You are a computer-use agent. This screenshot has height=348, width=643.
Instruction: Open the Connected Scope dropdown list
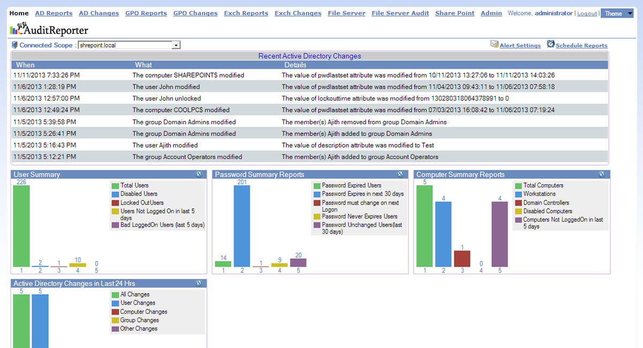click(x=176, y=46)
